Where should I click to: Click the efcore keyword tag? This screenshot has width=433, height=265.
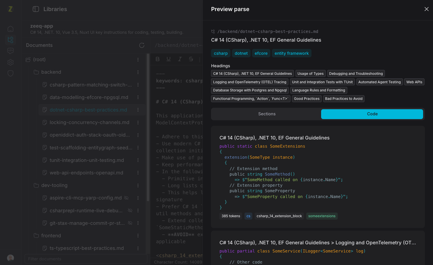(x=261, y=53)
